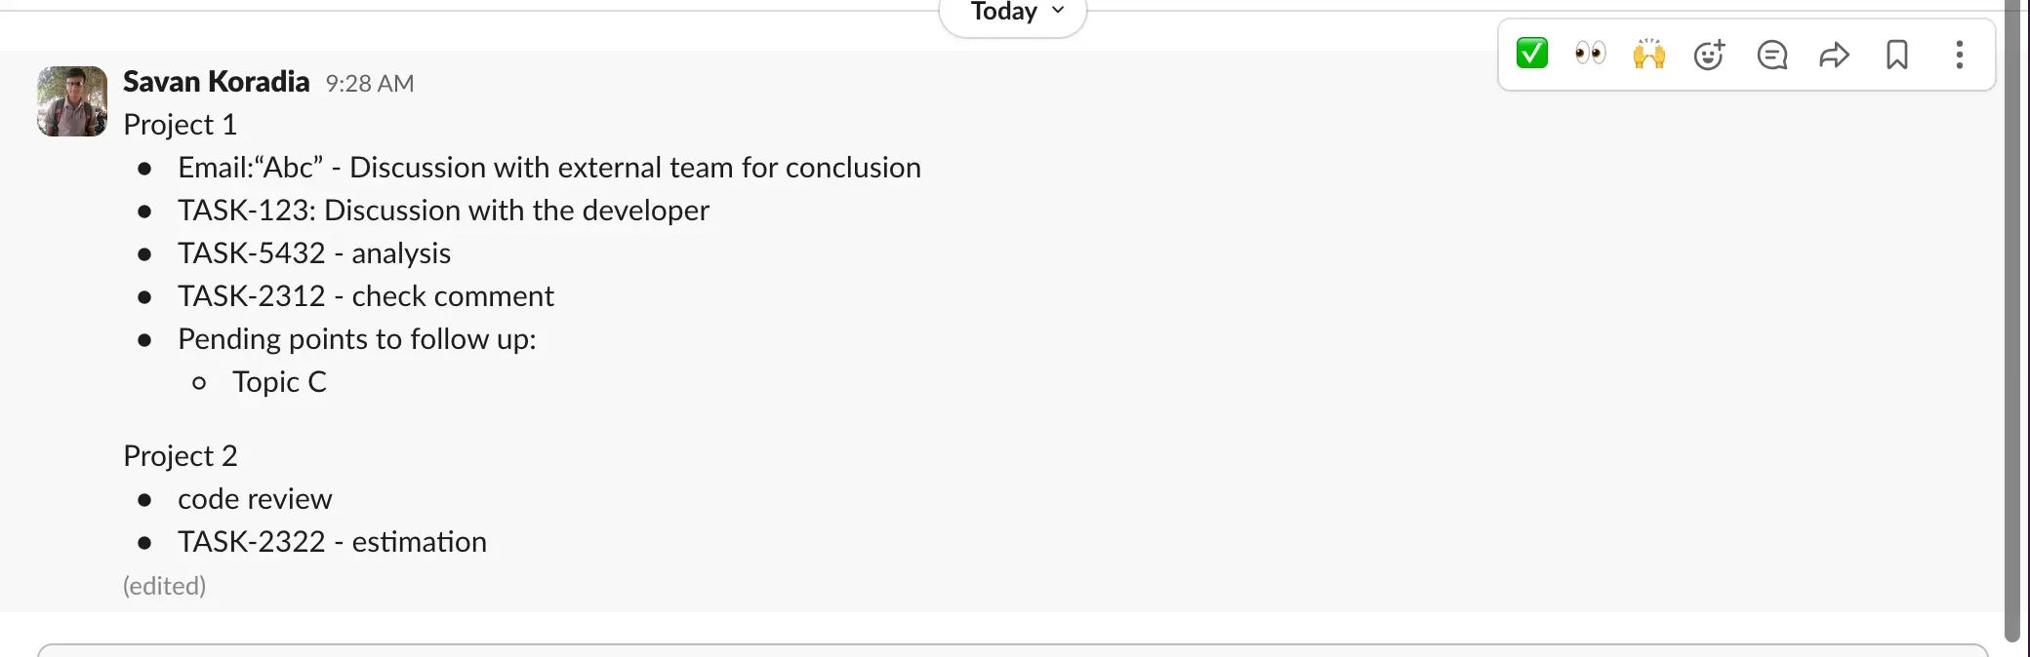
Task: Open the emoji picker to add a reaction
Action: click(1709, 55)
